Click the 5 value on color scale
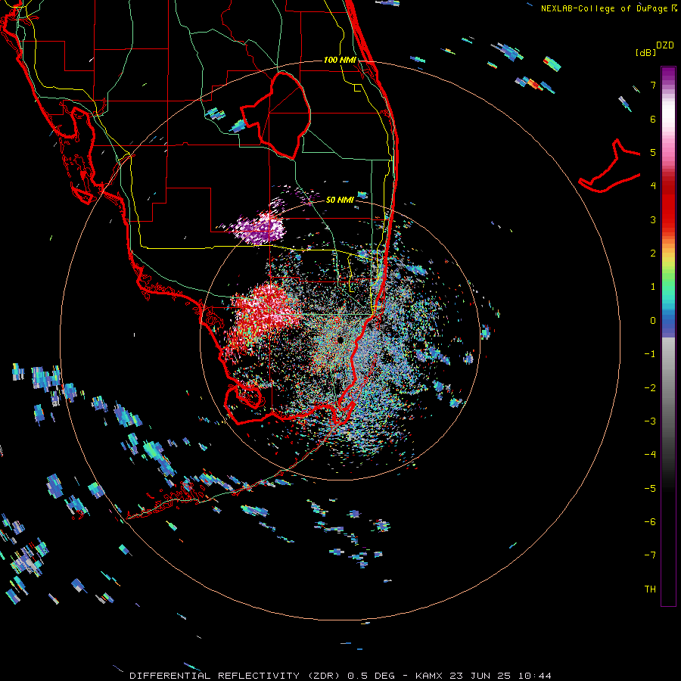This screenshot has height=681, width=681. (x=653, y=152)
